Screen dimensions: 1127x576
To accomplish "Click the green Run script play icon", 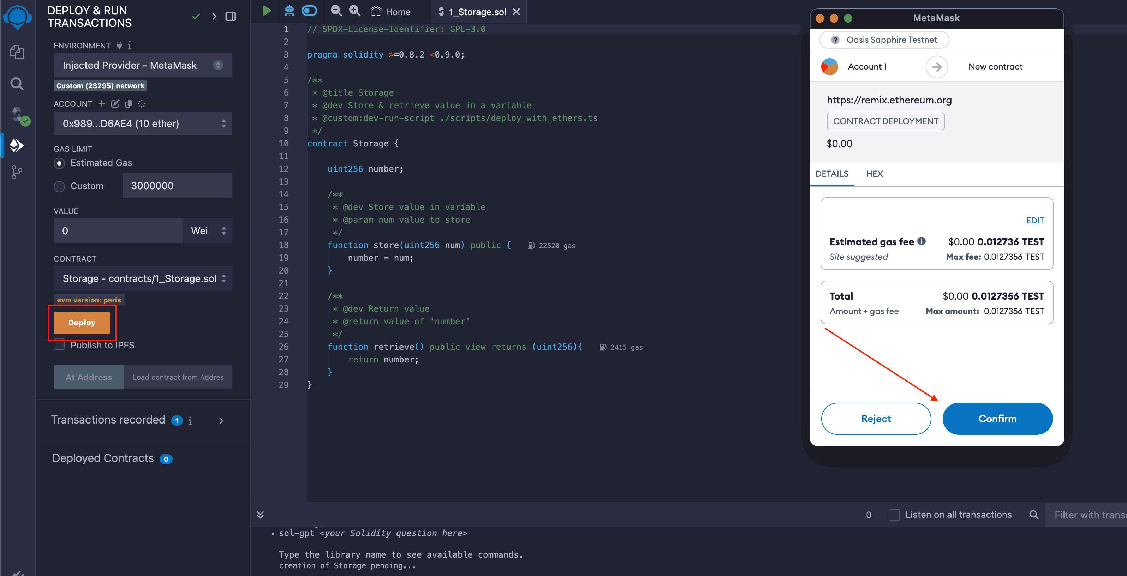I will [x=266, y=11].
